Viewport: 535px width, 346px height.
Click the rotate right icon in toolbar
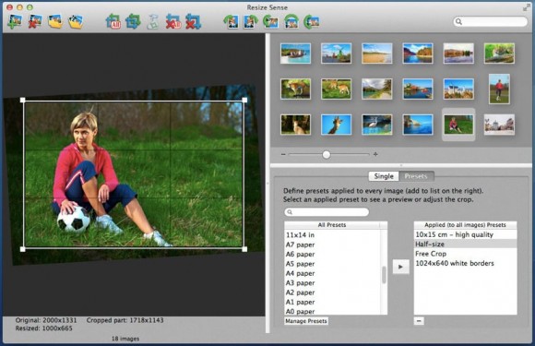pos(251,21)
